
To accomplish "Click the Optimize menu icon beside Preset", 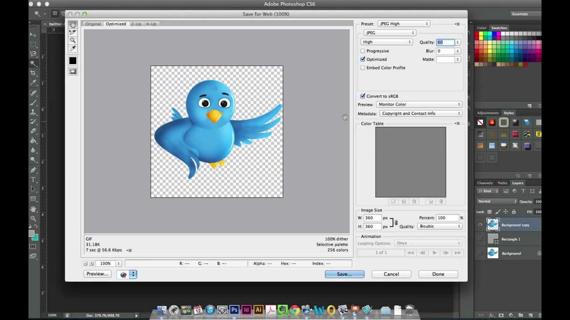I will tap(457, 24).
